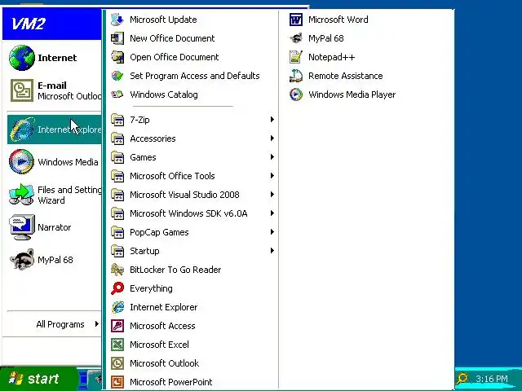Expand the Microsoft Visual Studio 2008 arrow
The height and width of the screenshot is (391, 522).
[272, 194]
